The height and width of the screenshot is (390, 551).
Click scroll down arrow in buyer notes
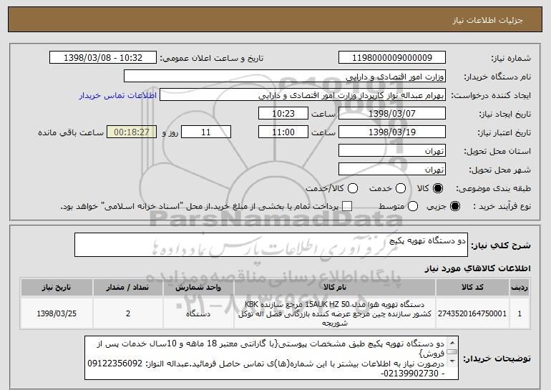click(x=452, y=361)
